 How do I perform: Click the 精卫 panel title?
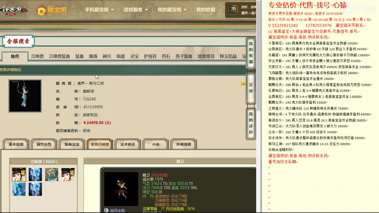pyautogui.click(x=180, y=162)
